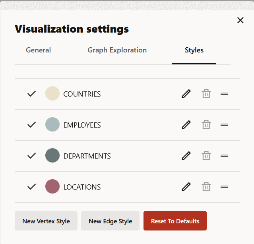Image resolution: width=254 pixels, height=244 pixels.
Task: Click the LOCATIONS color swatch circle
Action: click(x=52, y=187)
